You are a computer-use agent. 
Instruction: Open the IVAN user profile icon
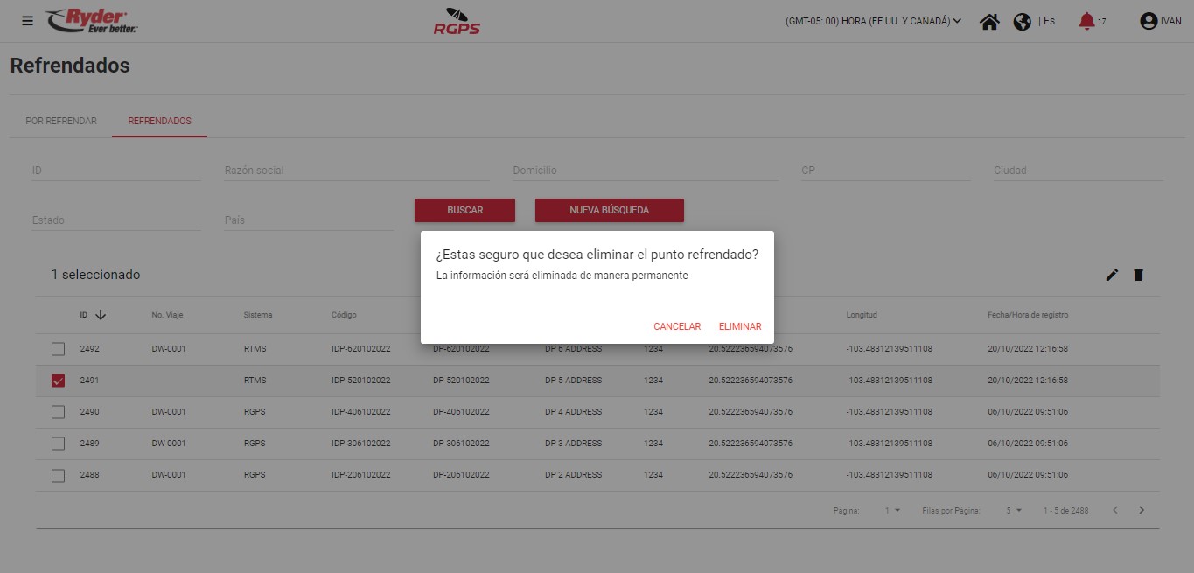(1149, 22)
